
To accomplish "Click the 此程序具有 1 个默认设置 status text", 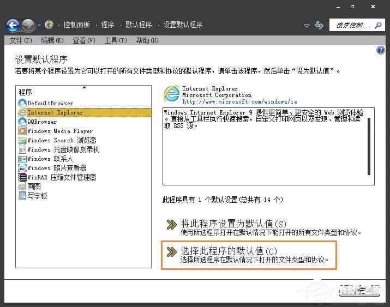I will click(223, 200).
